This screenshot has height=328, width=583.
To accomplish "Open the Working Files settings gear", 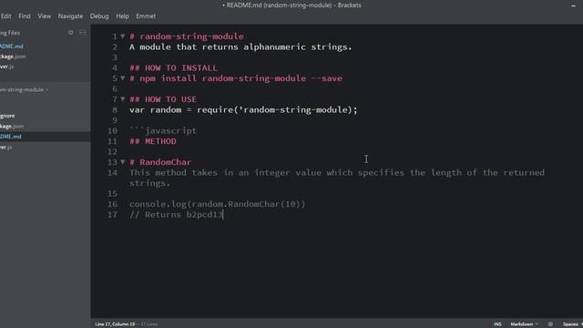I will [71, 33].
